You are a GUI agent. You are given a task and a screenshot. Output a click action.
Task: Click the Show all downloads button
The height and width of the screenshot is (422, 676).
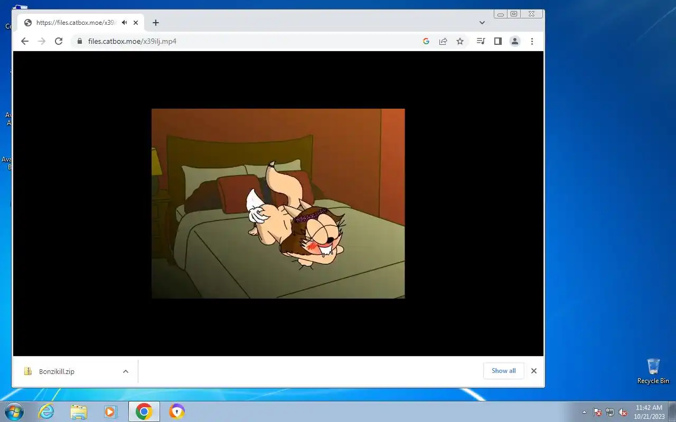(503, 371)
